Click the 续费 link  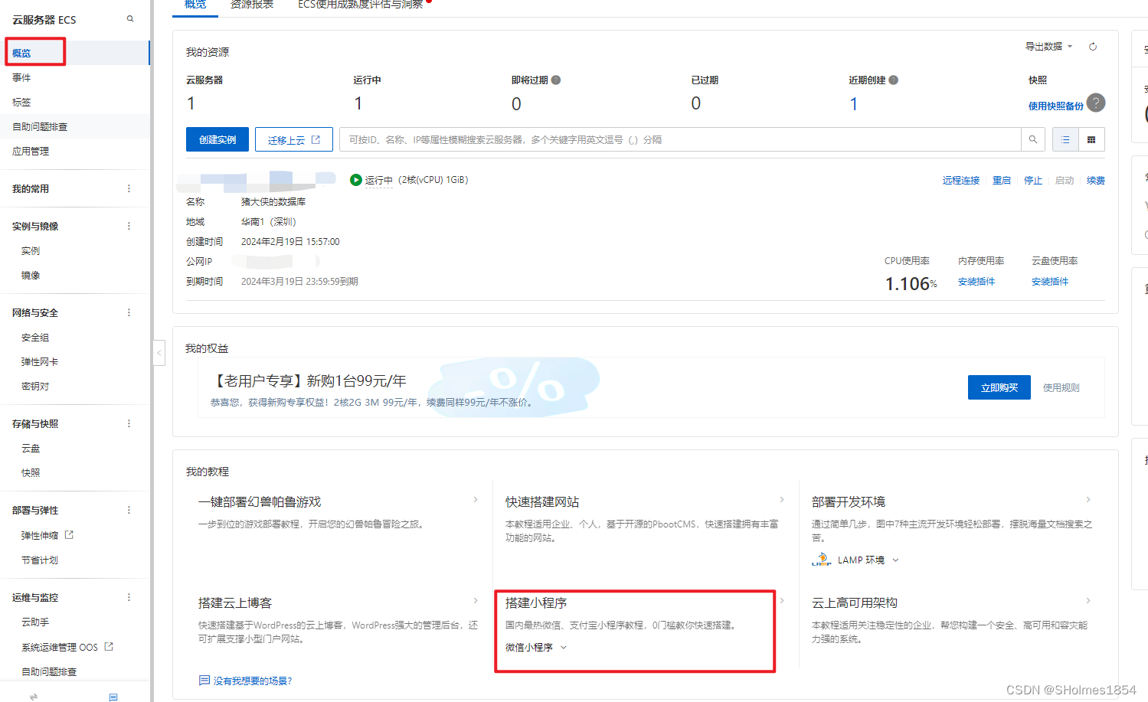pyautogui.click(x=1096, y=181)
